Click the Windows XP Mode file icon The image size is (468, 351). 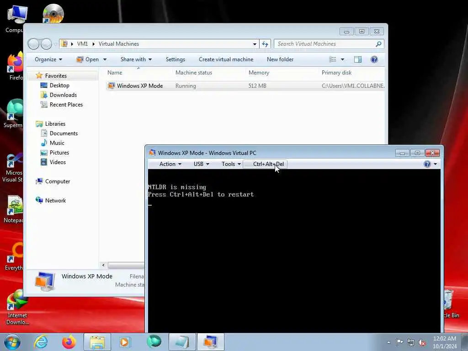112,85
